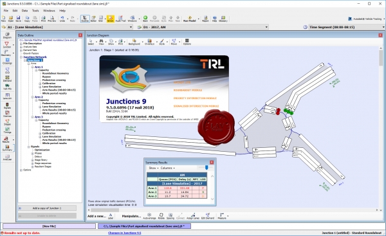Open the Tools menu
Viewport: 386px width, 236px height.
pyautogui.click(x=35, y=10)
